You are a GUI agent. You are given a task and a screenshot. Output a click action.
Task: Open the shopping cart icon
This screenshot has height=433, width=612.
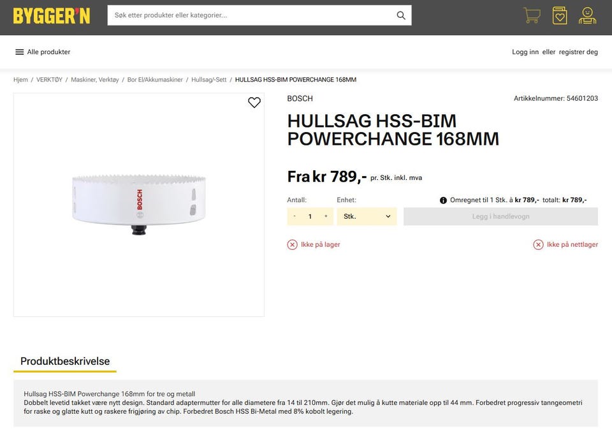532,15
